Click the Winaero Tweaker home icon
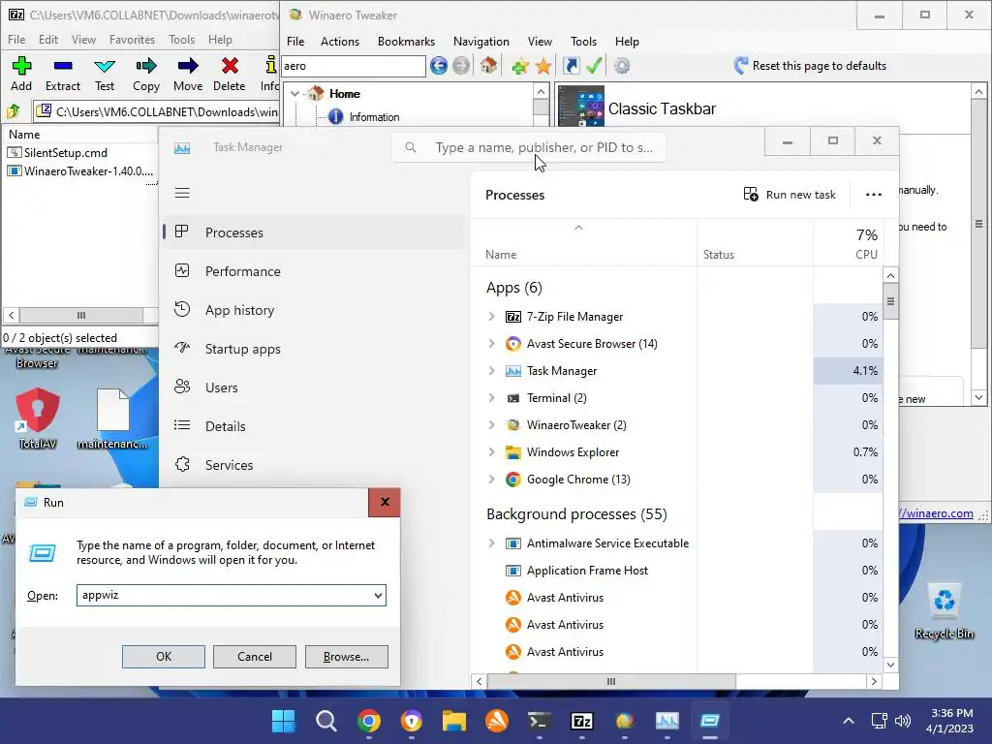The image size is (992, 744). click(x=488, y=66)
